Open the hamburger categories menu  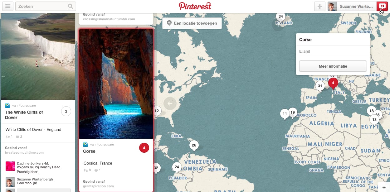[x=8, y=6]
